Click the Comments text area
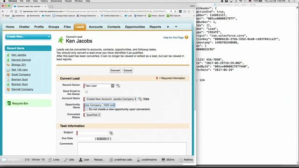Viewport: 299px width, 168px height. (132, 148)
